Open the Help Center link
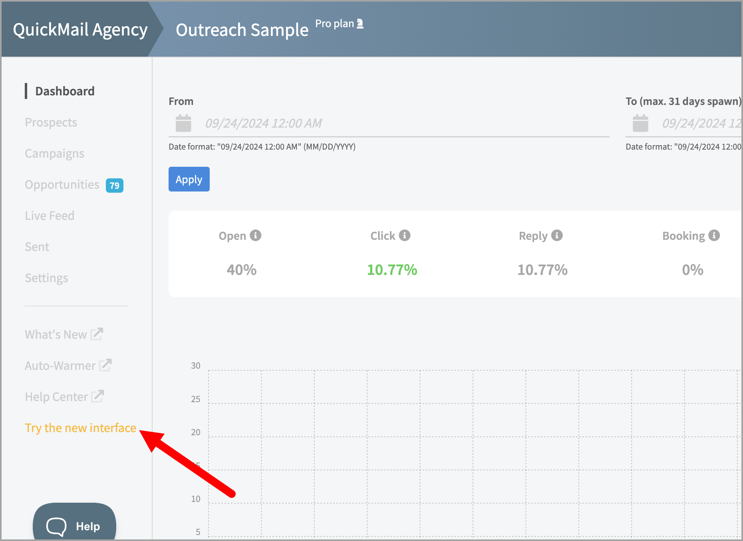The width and height of the screenshot is (743, 541). click(56, 397)
